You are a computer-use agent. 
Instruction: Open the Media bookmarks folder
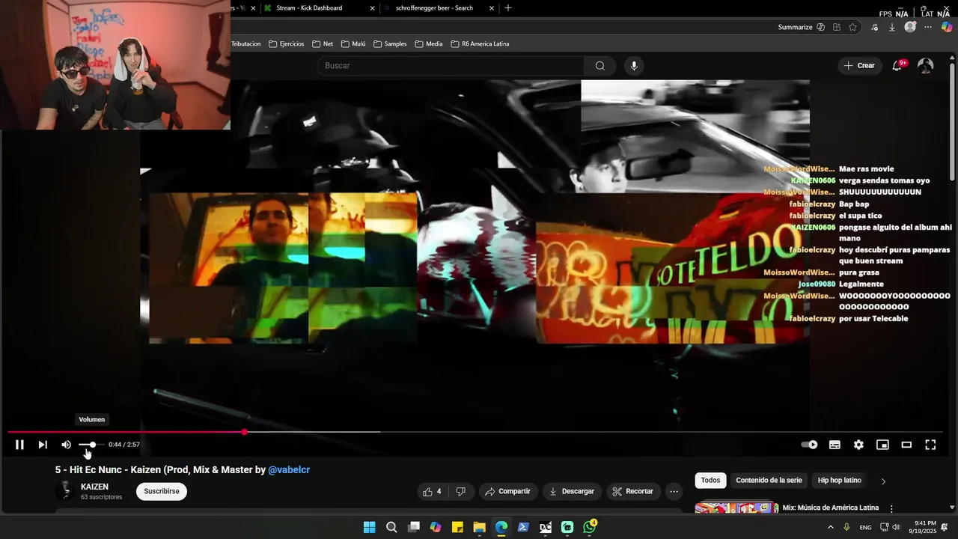tap(429, 44)
